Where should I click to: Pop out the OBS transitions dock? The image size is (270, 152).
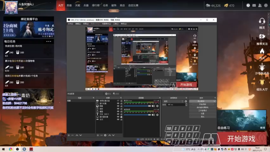(186, 98)
